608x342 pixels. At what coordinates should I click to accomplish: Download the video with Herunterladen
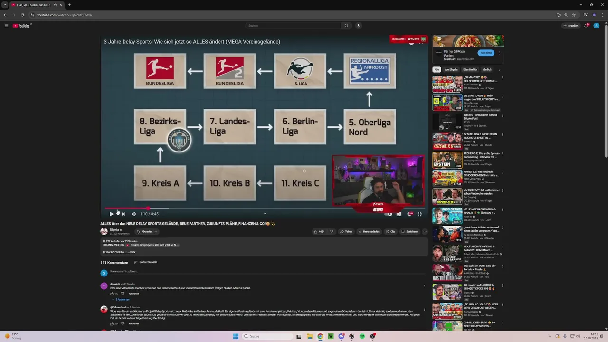pyautogui.click(x=369, y=232)
